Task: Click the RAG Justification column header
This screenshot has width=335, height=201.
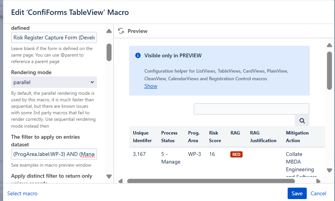Action: click(263, 137)
